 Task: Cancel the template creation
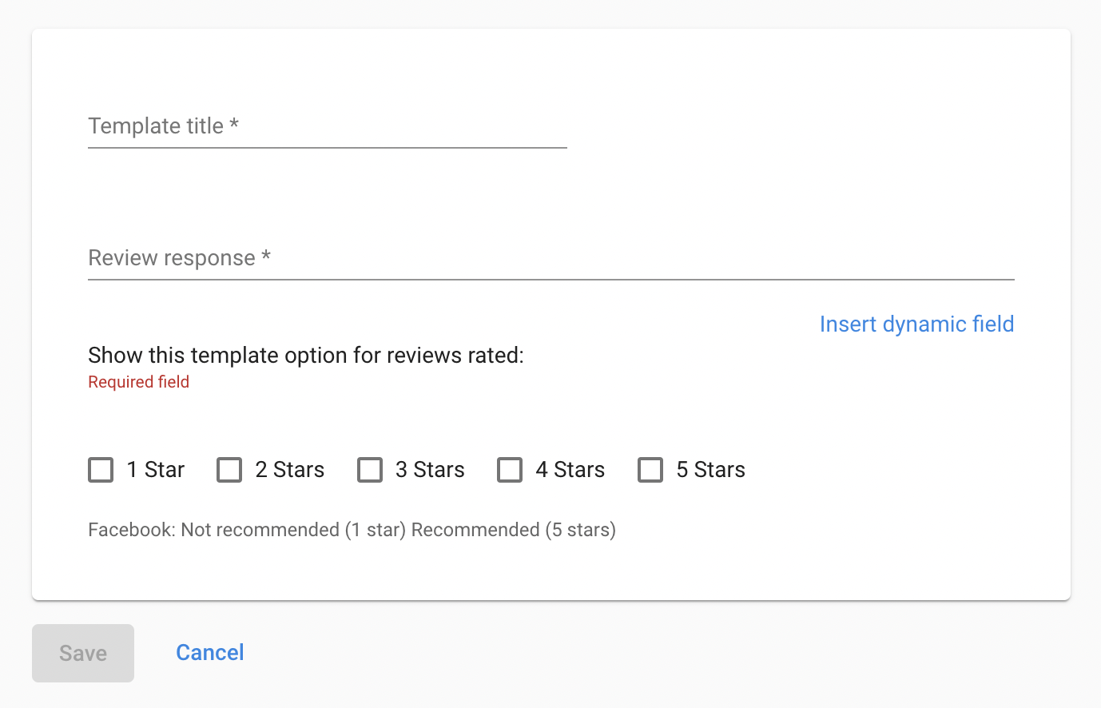point(210,653)
